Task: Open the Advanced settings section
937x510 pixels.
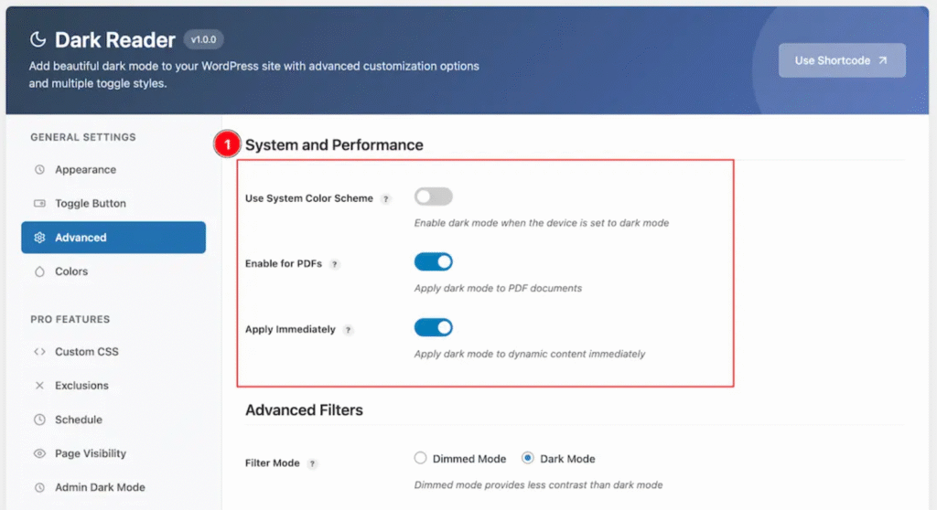Action: click(113, 238)
